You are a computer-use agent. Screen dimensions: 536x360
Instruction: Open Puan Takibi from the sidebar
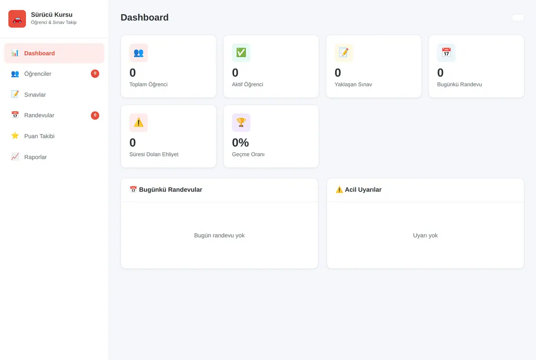tap(54, 136)
